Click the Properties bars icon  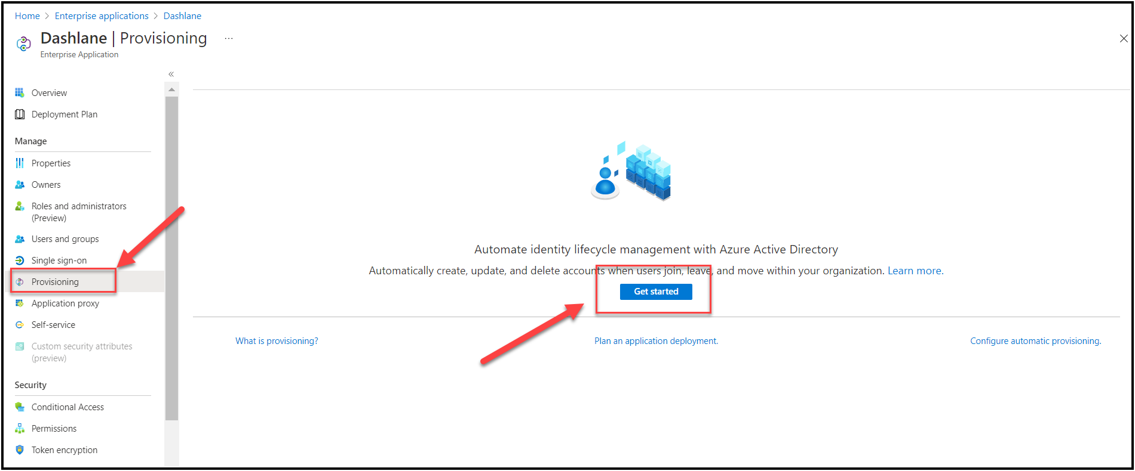point(20,163)
